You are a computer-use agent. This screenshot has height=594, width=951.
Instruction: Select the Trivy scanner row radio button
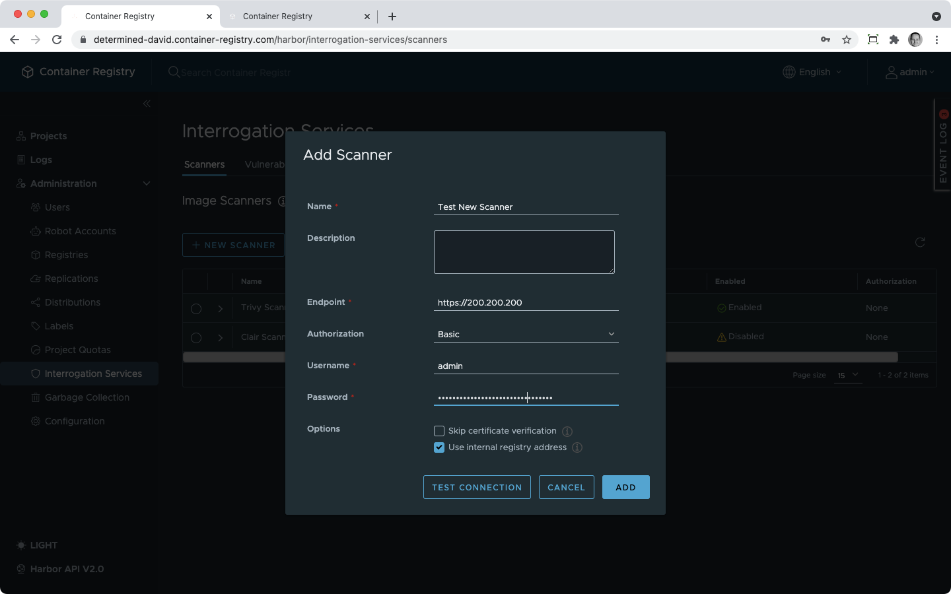pos(196,309)
